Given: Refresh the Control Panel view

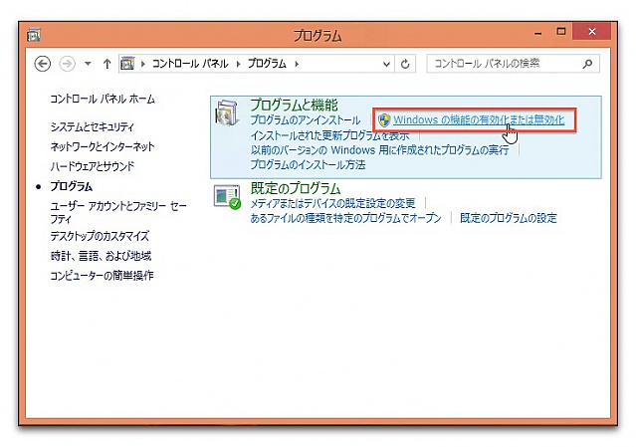Looking at the screenshot, I should [x=405, y=64].
